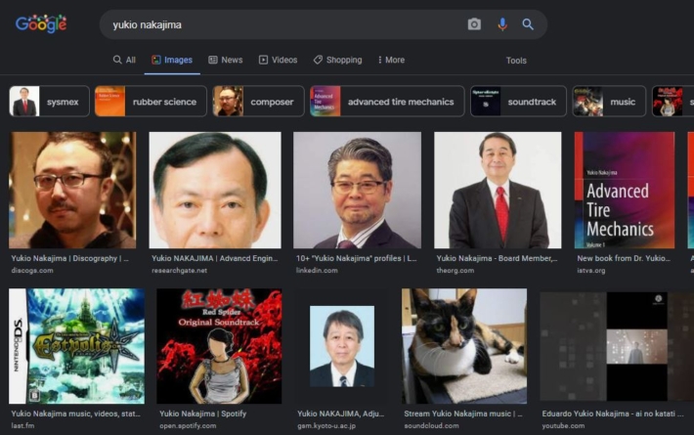Click the magnifier search button
The width and height of the screenshot is (694, 435).
tap(528, 24)
